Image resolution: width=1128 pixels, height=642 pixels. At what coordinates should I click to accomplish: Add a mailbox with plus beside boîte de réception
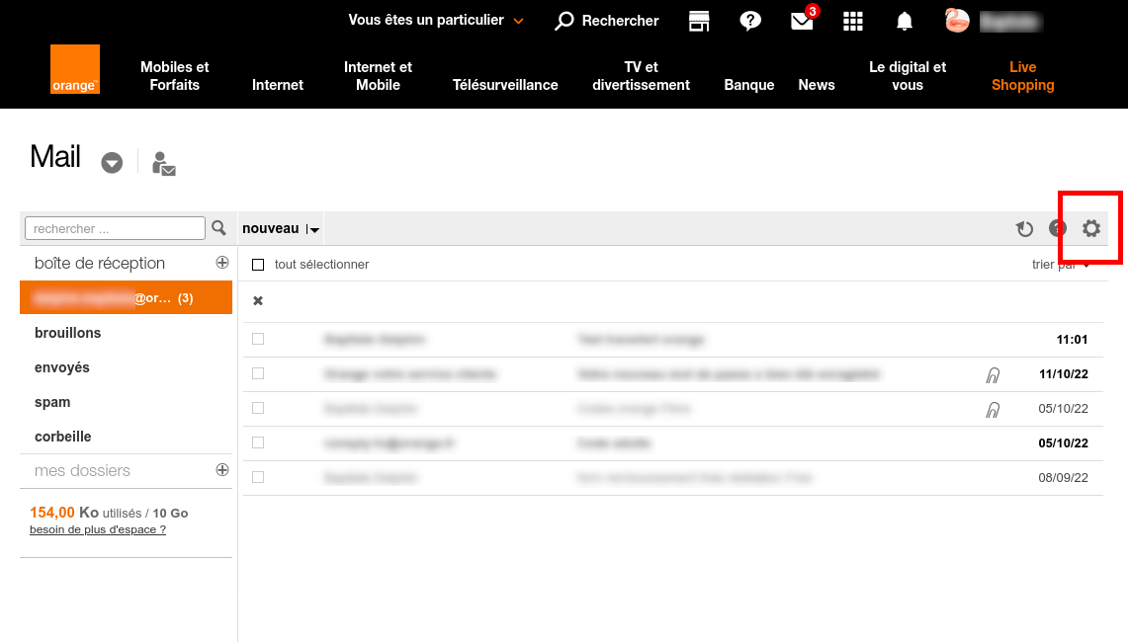pos(222,263)
